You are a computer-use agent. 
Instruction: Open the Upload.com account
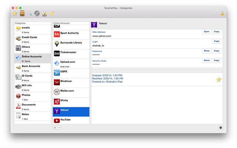(71, 64)
